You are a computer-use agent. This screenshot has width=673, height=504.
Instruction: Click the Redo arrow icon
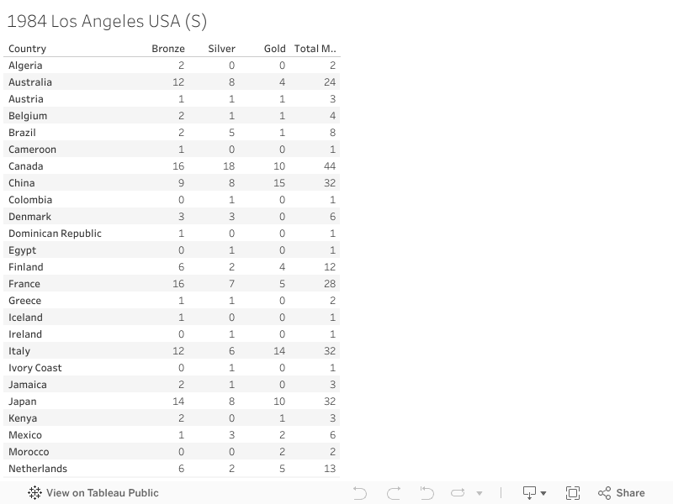(394, 493)
